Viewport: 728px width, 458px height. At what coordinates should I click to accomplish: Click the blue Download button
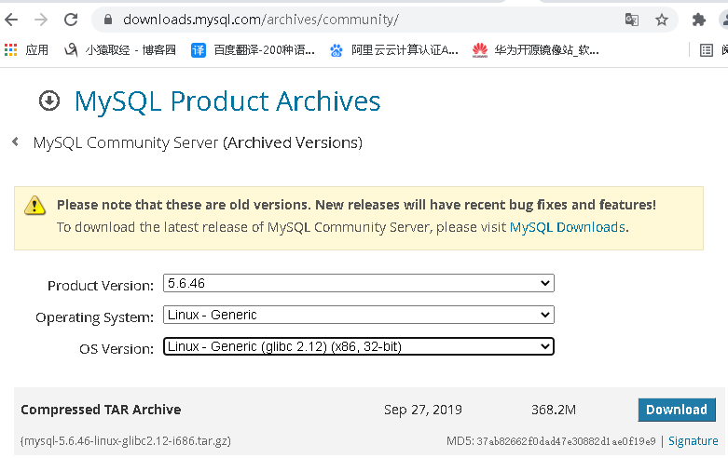676,410
